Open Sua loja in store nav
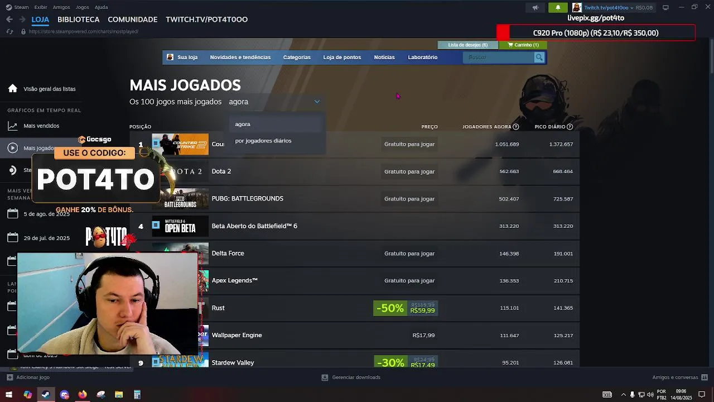The height and width of the screenshot is (402, 714). pyautogui.click(x=182, y=57)
